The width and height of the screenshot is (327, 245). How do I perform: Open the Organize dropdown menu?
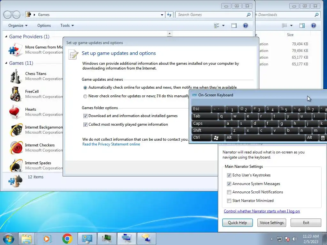(18, 26)
